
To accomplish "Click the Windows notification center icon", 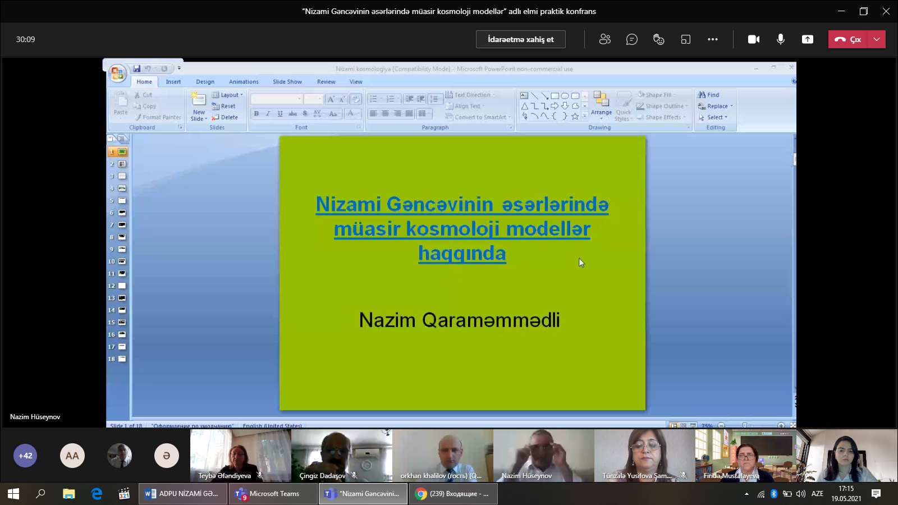I will pos(876,494).
